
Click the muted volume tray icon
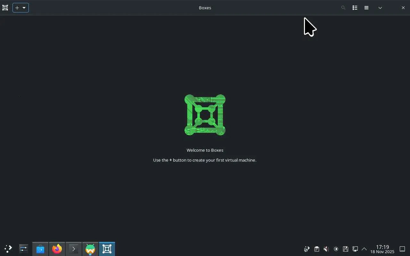pyautogui.click(x=326, y=249)
